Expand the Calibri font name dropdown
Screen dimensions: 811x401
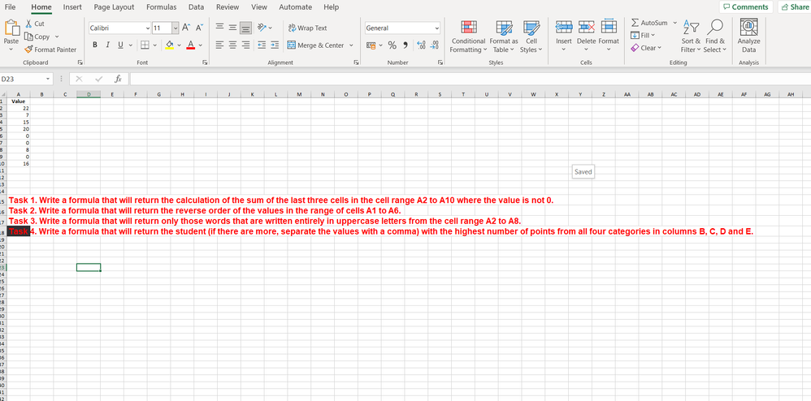tap(148, 28)
